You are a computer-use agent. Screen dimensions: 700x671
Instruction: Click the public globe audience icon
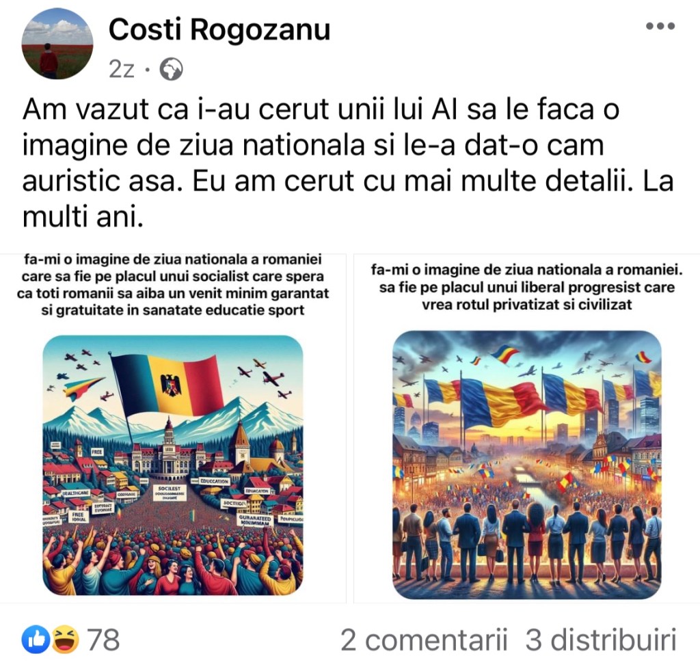click(x=172, y=69)
